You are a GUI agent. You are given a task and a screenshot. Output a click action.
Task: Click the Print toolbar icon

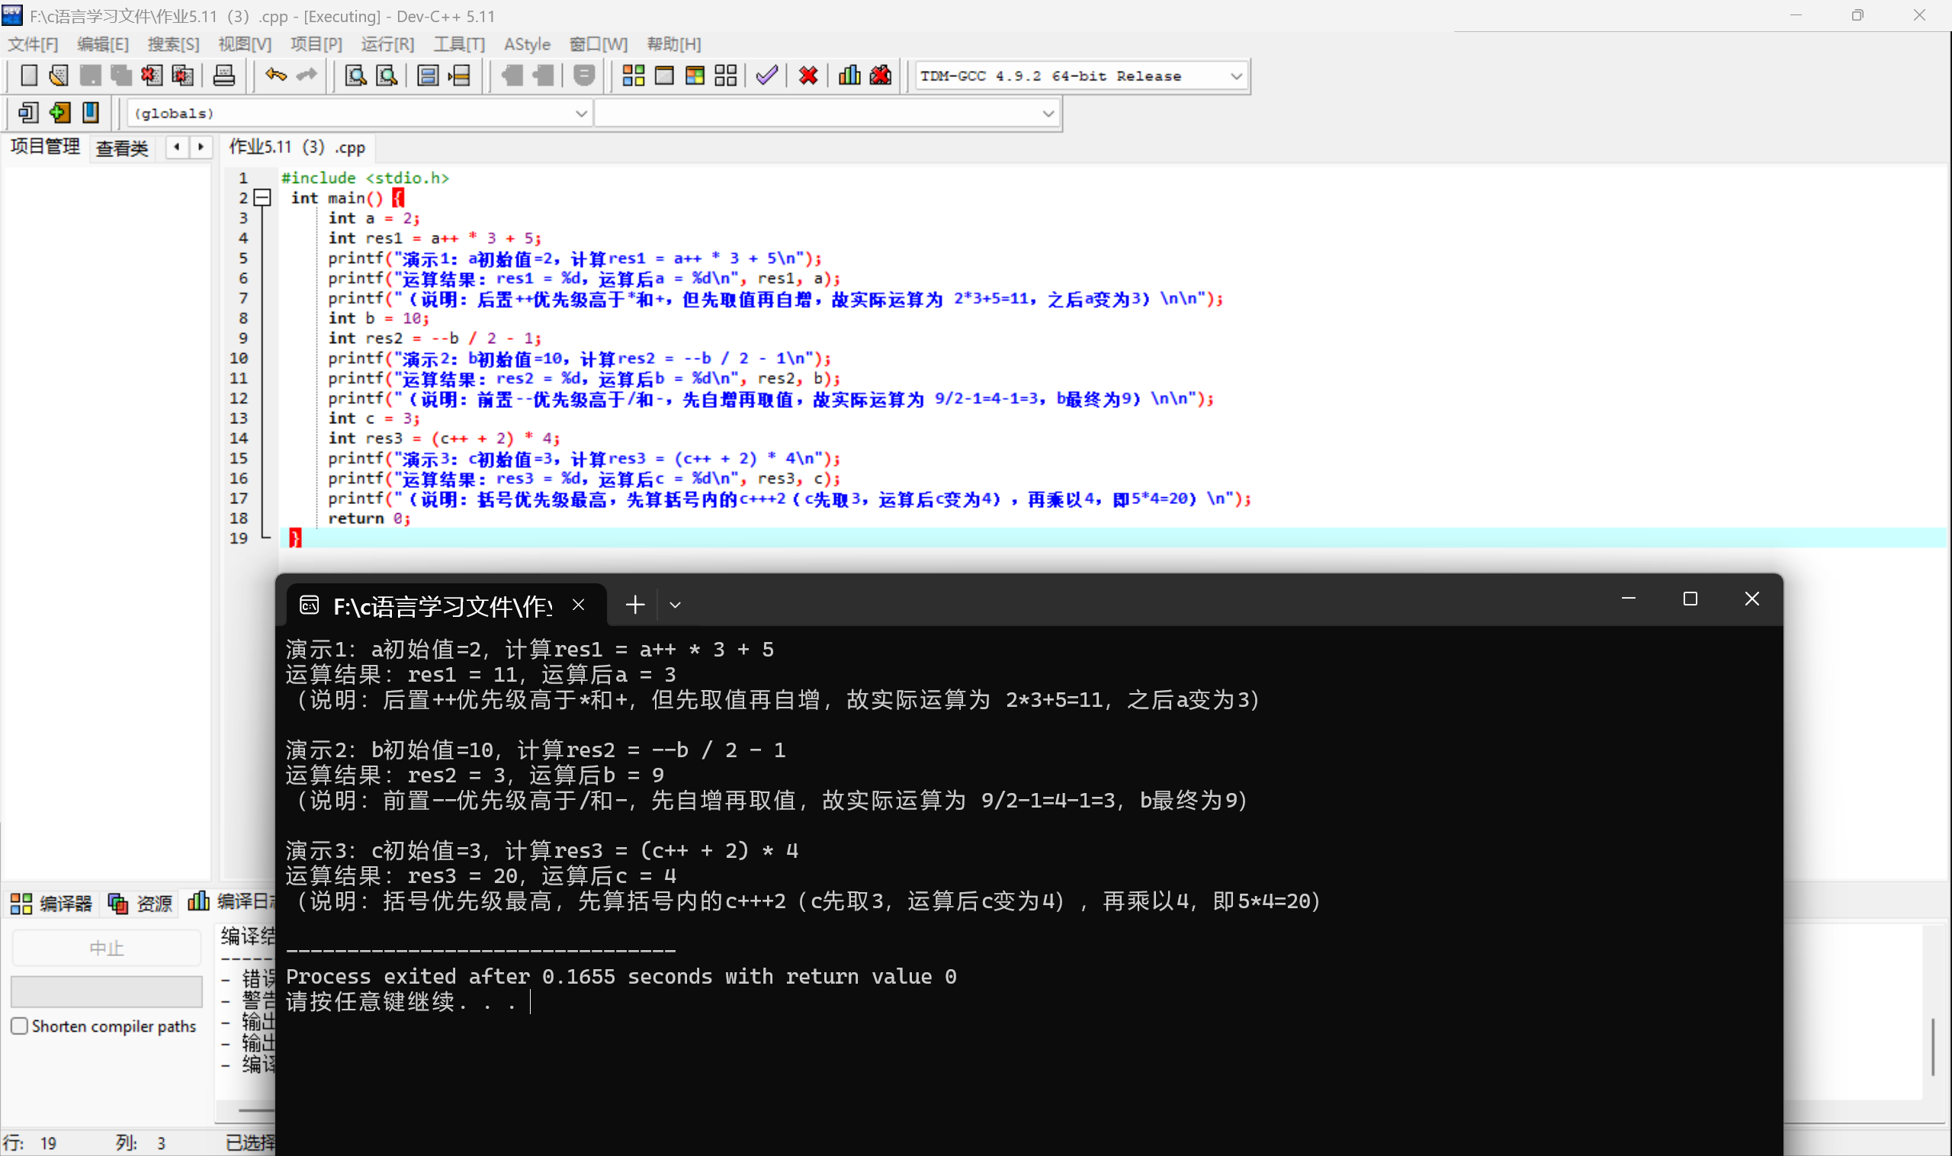pos(223,75)
